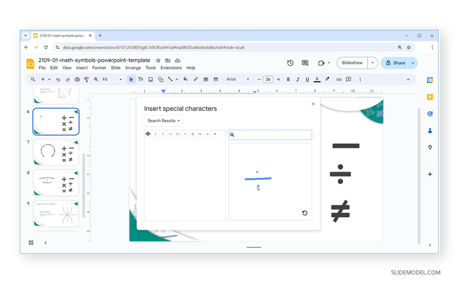
Task: Open the Insert menu
Action: [82, 68]
